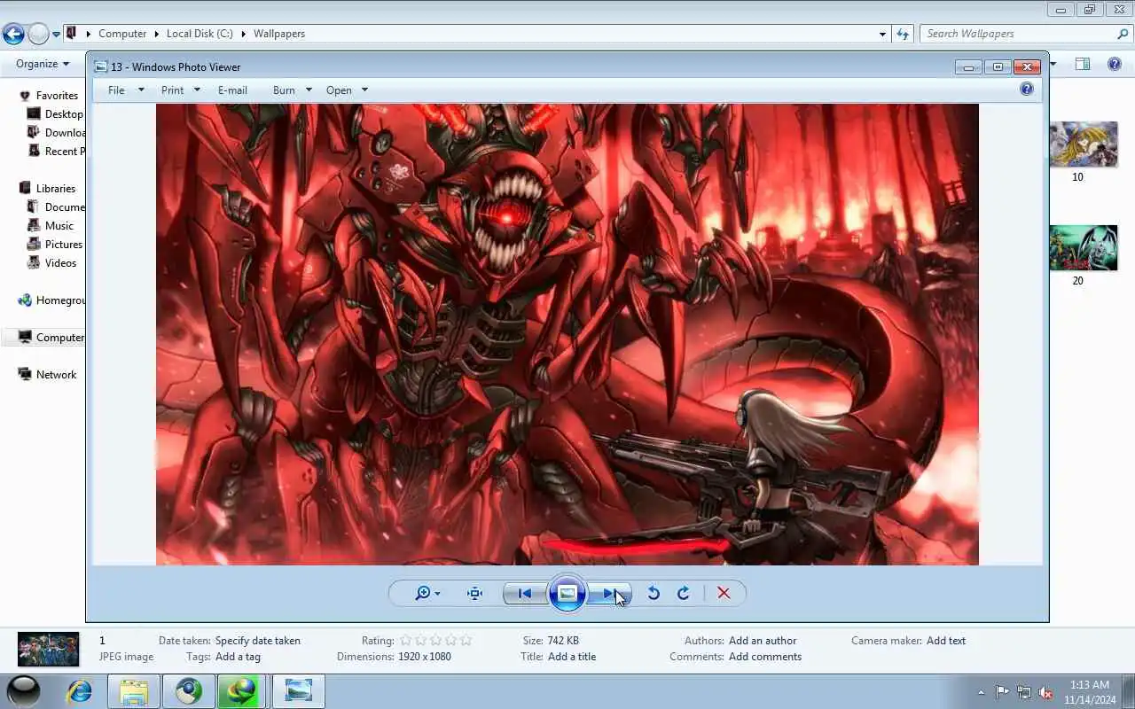Image resolution: width=1135 pixels, height=709 pixels.
Task: Click the 1920 x 1080 dimensions value
Action: pyautogui.click(x=425, y=657)
